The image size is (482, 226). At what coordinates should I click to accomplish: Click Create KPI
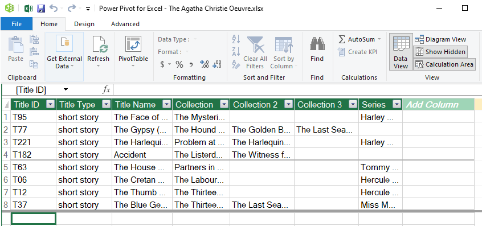click(357, 52)
